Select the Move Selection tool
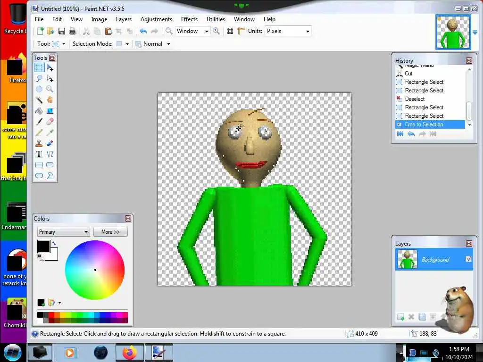Viewport: 483px width, 362px height. [50, 79]
